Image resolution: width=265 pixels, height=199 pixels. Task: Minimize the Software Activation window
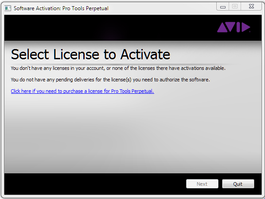point(223,7)
